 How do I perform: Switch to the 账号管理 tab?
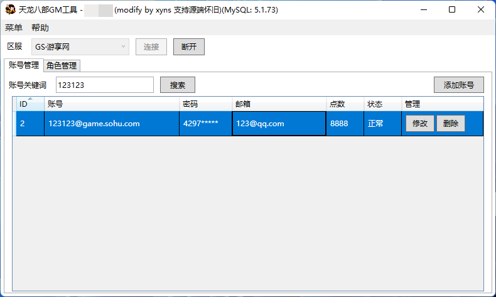click(x=24, y=65)
